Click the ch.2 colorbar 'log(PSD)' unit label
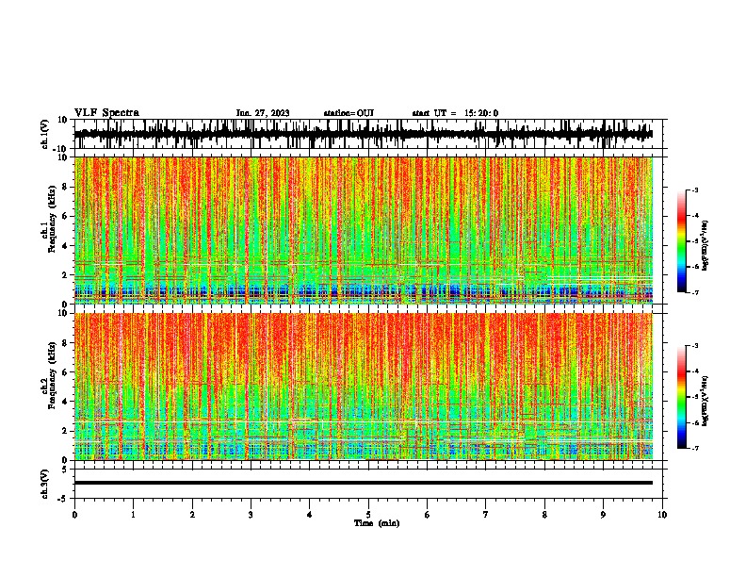Image resolution: width=746 pixels, height=577 pixels. pos(705,401)
